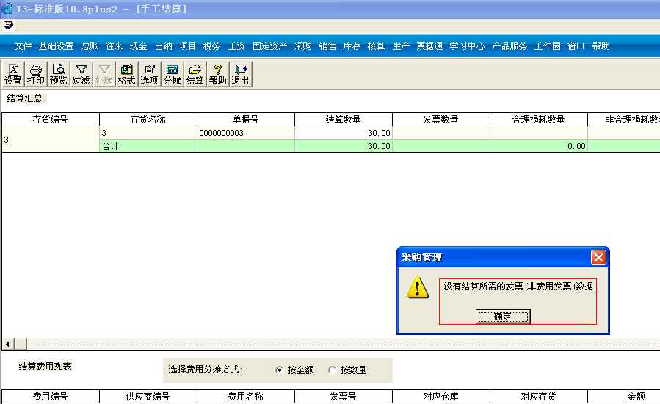Click the 对应存货 column header
The height and width of the screenshot is (404, 660).
pos(539,397)
